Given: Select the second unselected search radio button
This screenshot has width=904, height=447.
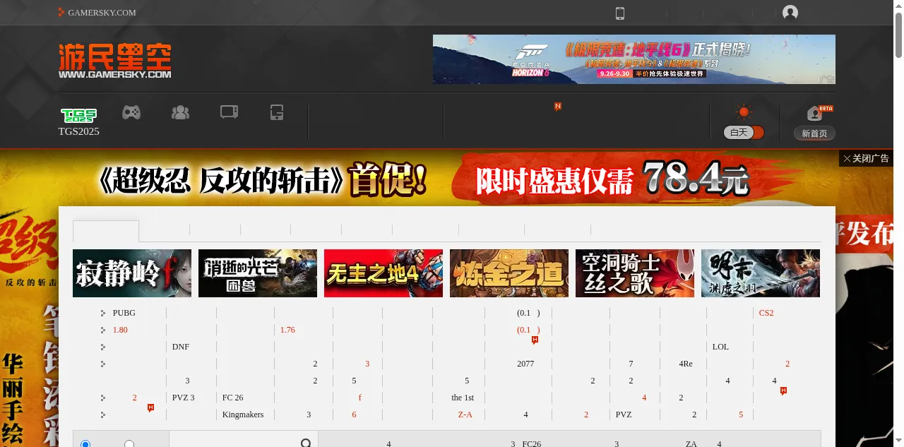Looking at the screenshot, I should [x=129, y=444].
